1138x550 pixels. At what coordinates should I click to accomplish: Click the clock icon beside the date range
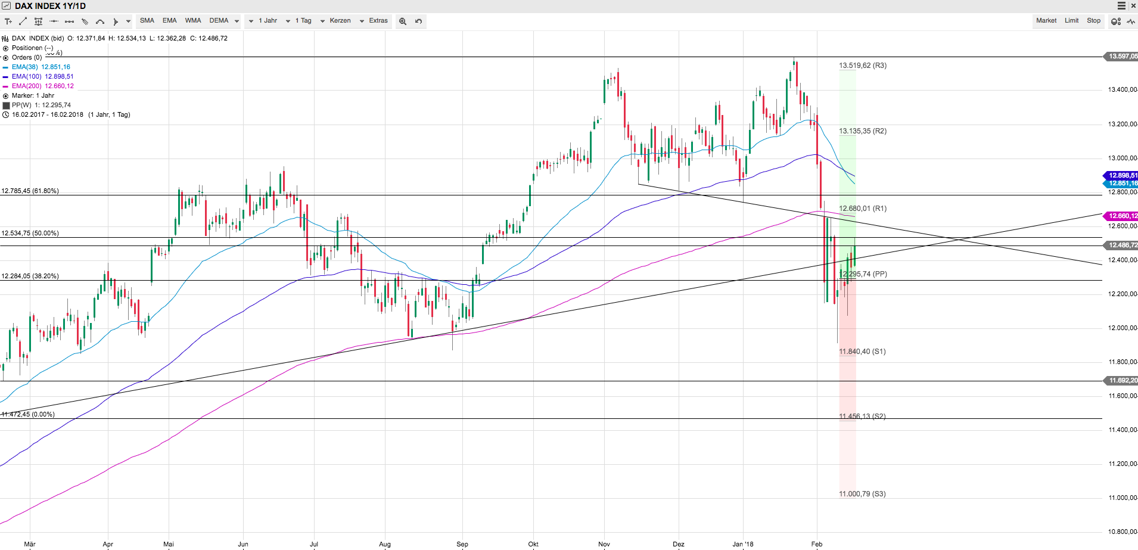(6, 114)
